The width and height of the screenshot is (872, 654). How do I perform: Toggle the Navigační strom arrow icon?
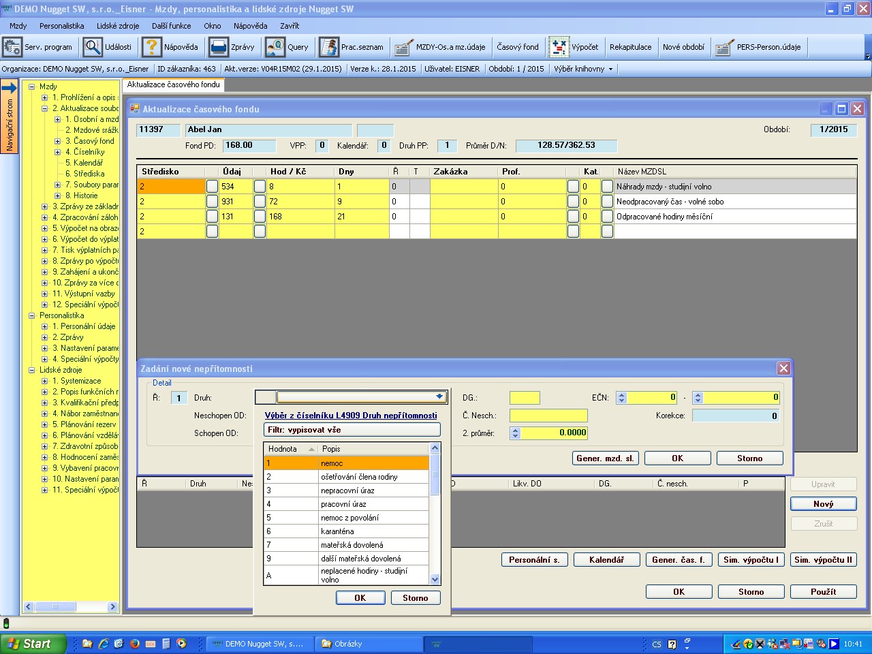point(9,88)
